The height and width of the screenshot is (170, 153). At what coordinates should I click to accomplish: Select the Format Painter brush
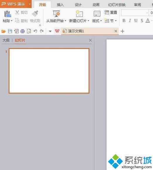[x=35, y=13]
